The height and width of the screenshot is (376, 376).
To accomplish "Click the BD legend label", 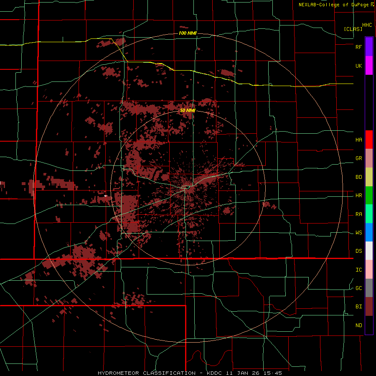I will click(358, 177).
